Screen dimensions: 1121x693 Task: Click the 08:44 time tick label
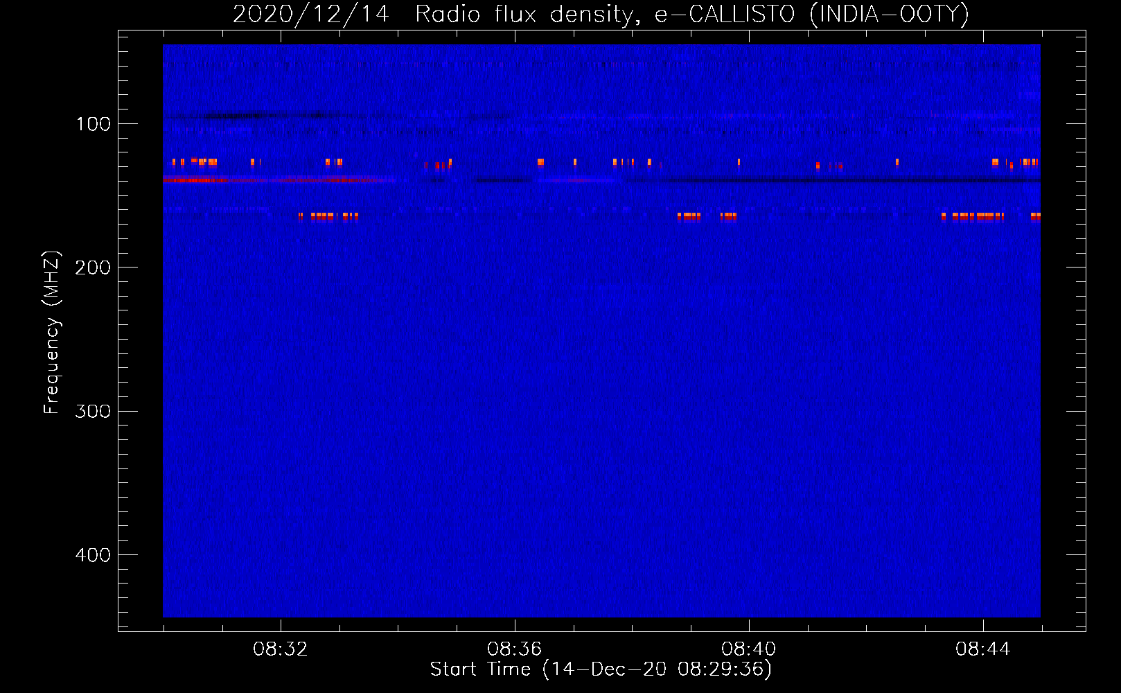pos(982,649)
